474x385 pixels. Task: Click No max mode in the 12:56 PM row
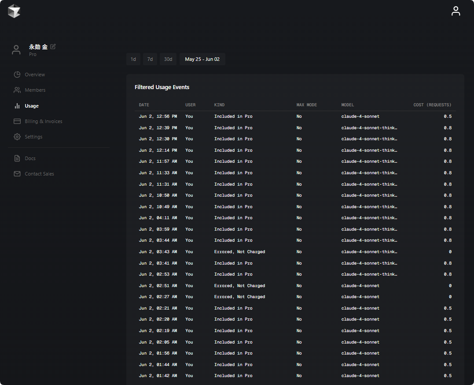299,116
